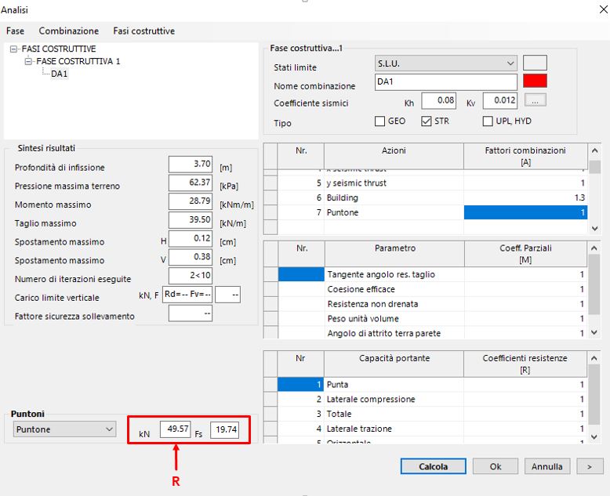This screenshot has height=496, width=610.
Task: Enable the UPL, HYD checkbox
Action: coord(488,121)
